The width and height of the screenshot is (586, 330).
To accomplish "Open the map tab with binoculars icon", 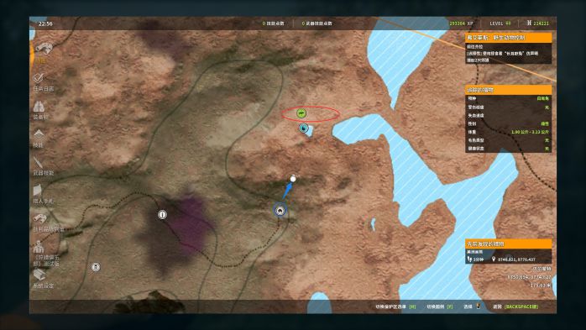I will [x=44, y=50].
